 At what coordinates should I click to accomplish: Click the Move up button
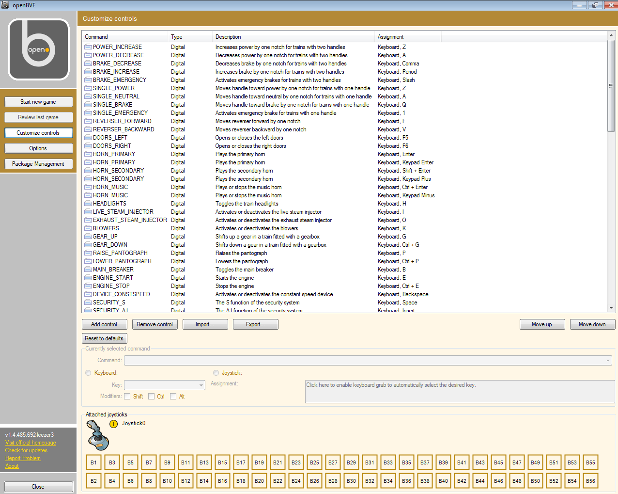point(542,324)
